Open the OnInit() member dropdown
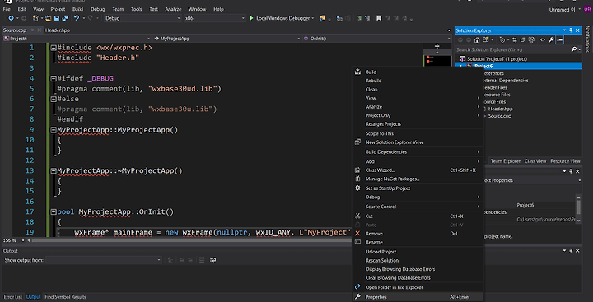The height and width of the screenshot is (302, 593). pos(377,39)
